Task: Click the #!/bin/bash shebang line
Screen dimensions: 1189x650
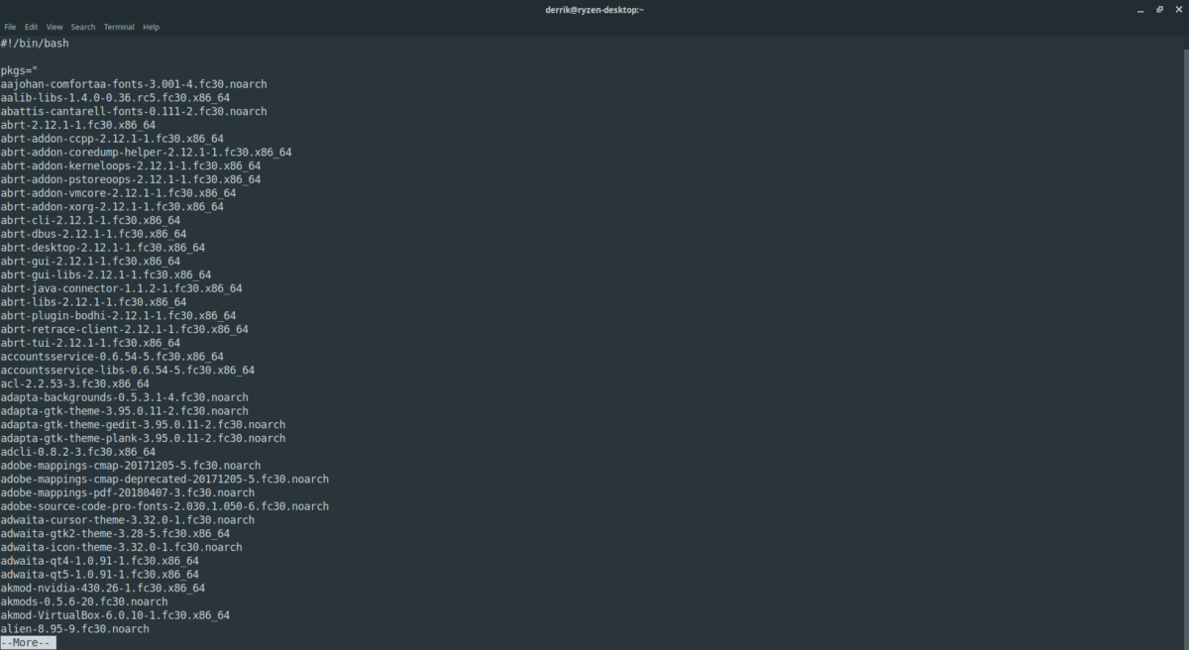Action: [35, 44]
